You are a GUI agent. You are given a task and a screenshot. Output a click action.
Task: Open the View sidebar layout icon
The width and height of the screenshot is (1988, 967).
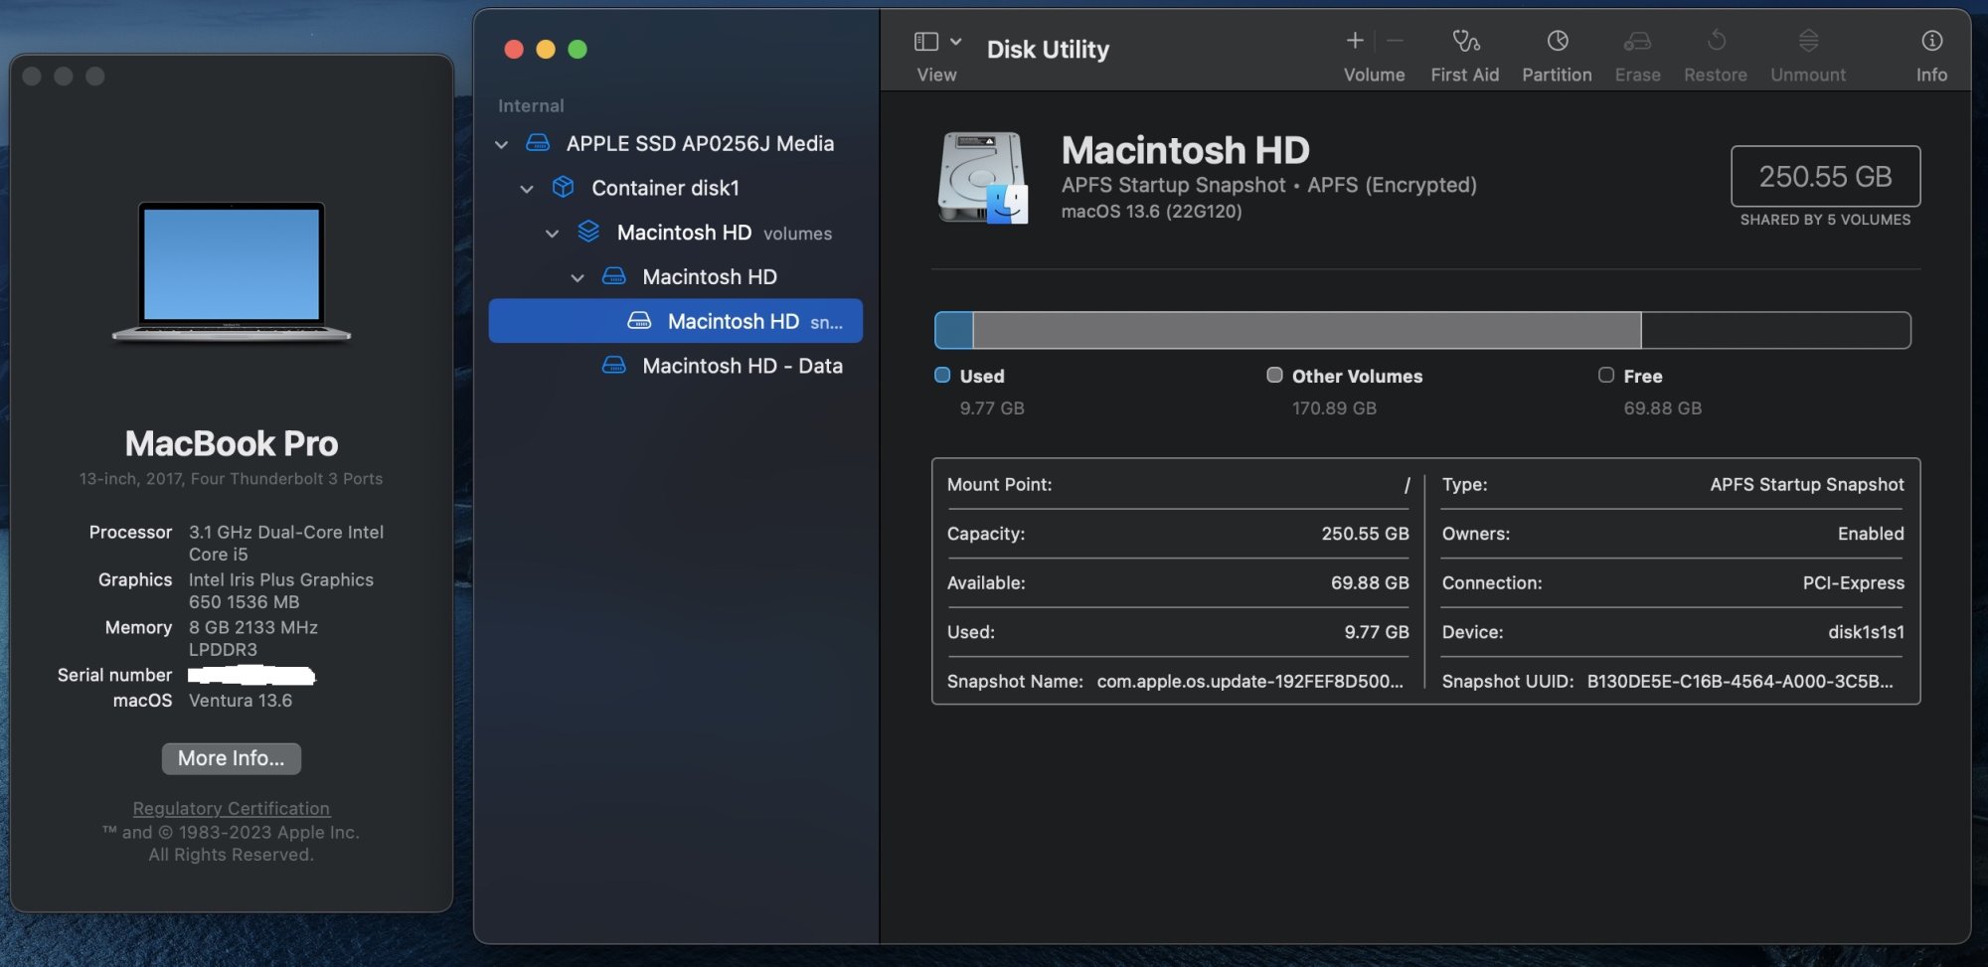[x=925, y=42]
